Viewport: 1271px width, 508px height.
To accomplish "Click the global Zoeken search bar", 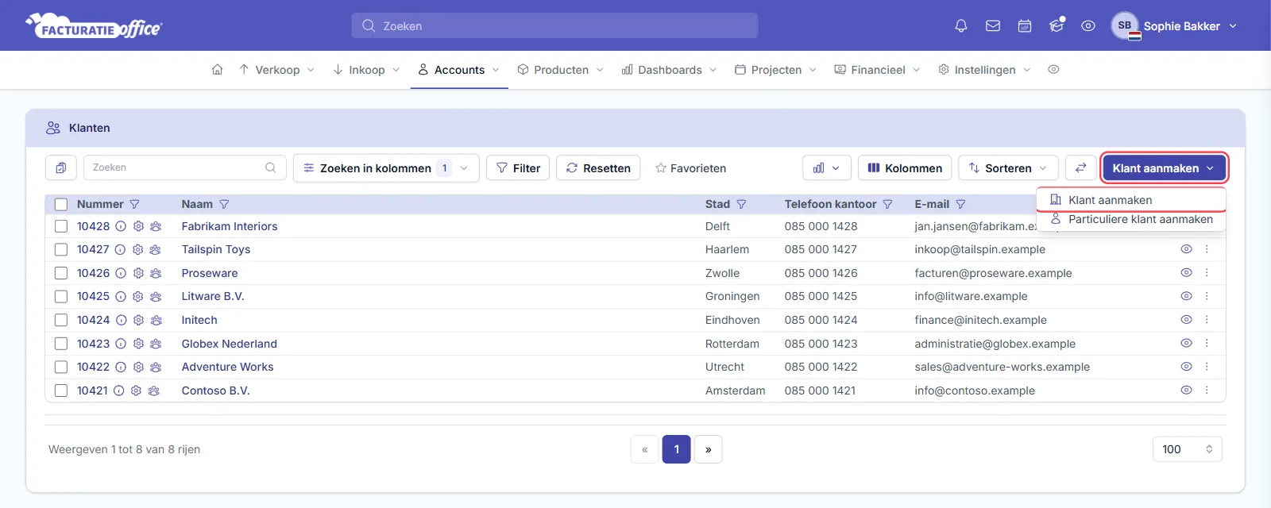I will tap(554, 25).
